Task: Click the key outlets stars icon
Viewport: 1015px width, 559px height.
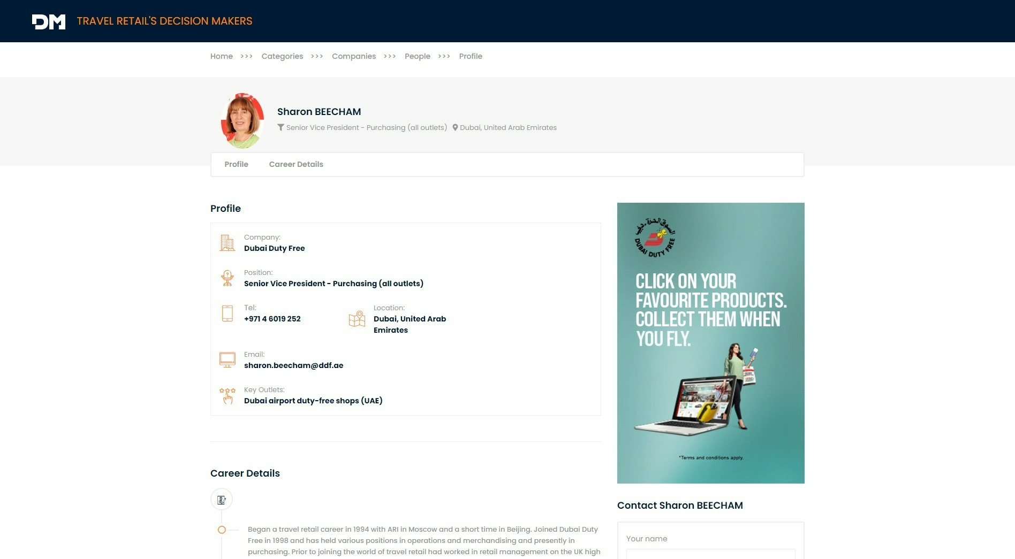Action: (227, 396)
